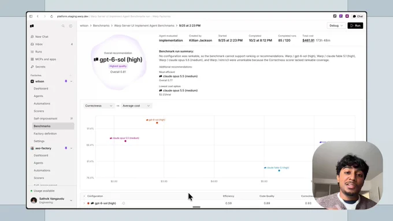This screenshot has height=221, width=393.
Task: Go to Warp Server UI Implement Agent Benchmarks breadcrumb
Action: pos(144,25)
